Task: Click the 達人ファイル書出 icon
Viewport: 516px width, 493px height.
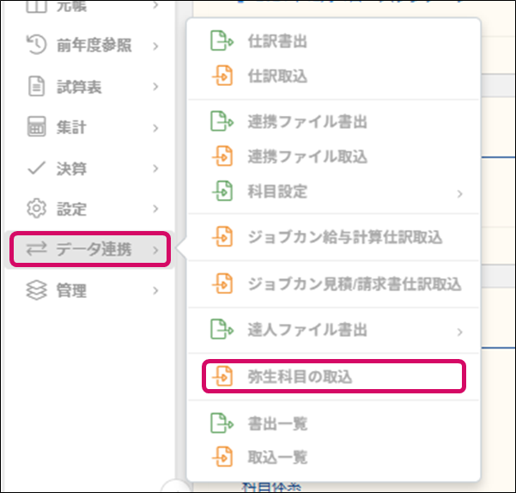Action: pyautogui.click(x=222, y=329)
